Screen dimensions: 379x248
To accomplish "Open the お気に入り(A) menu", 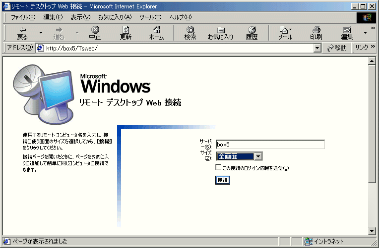I will pos(115,17).
